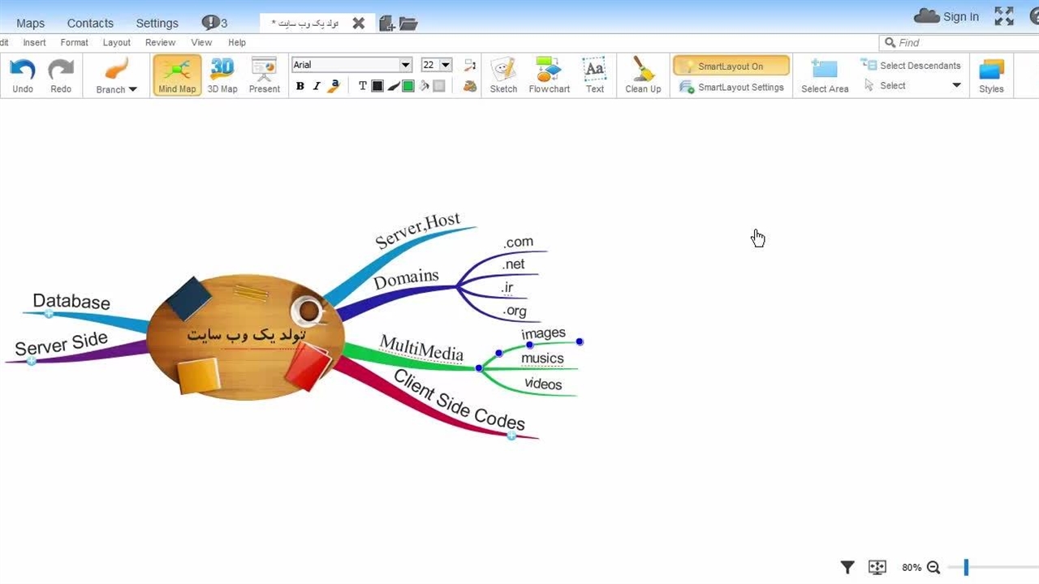Click the text highlight color icon
Viewport: 1039px width, 584px height.
click(x=333, y=86)
